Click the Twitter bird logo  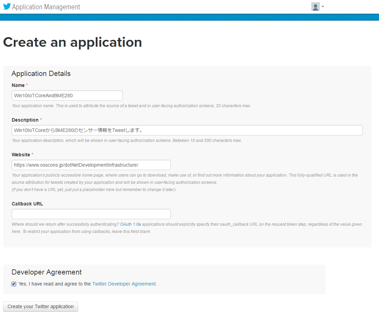click(7, 7)
